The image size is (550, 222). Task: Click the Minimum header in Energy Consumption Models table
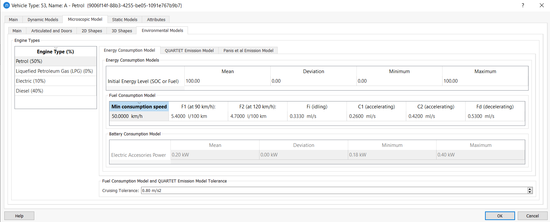point(399,71)
